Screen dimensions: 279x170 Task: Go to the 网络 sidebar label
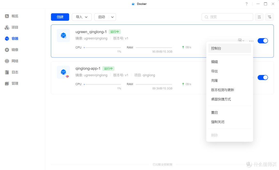(15, 61)
